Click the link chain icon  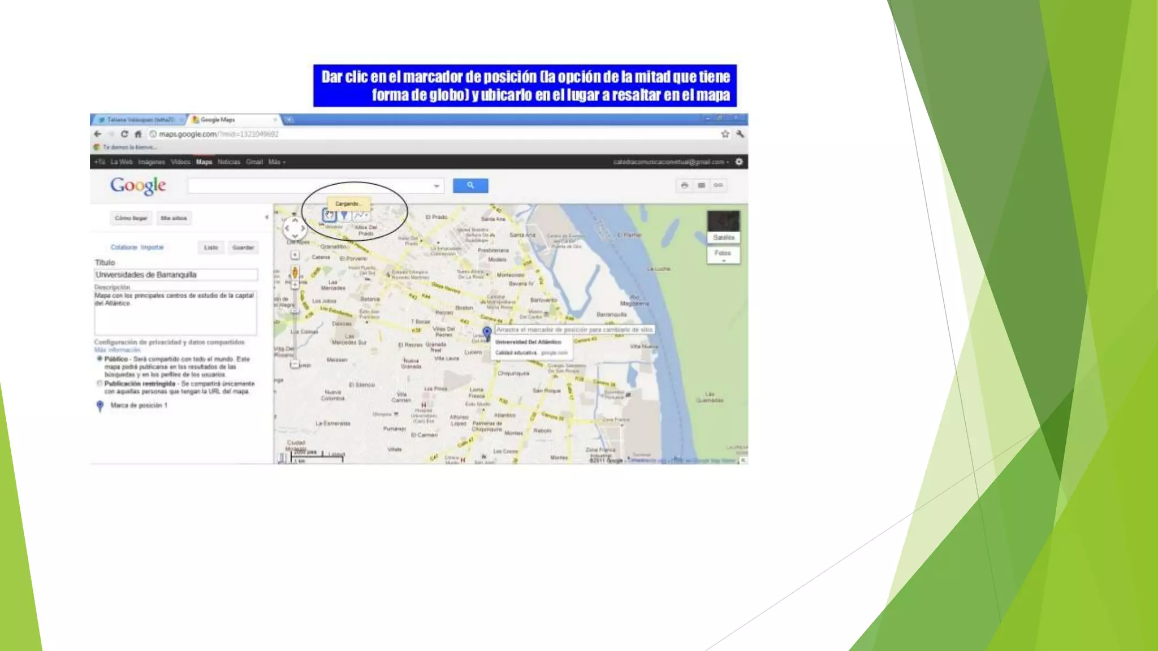(718, 185)
